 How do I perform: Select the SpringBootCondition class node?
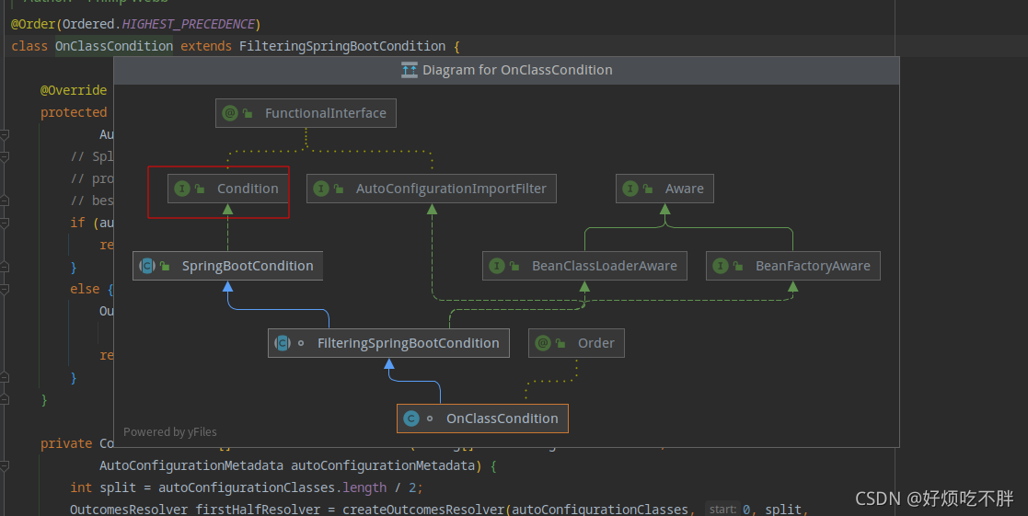coord(227,266)
